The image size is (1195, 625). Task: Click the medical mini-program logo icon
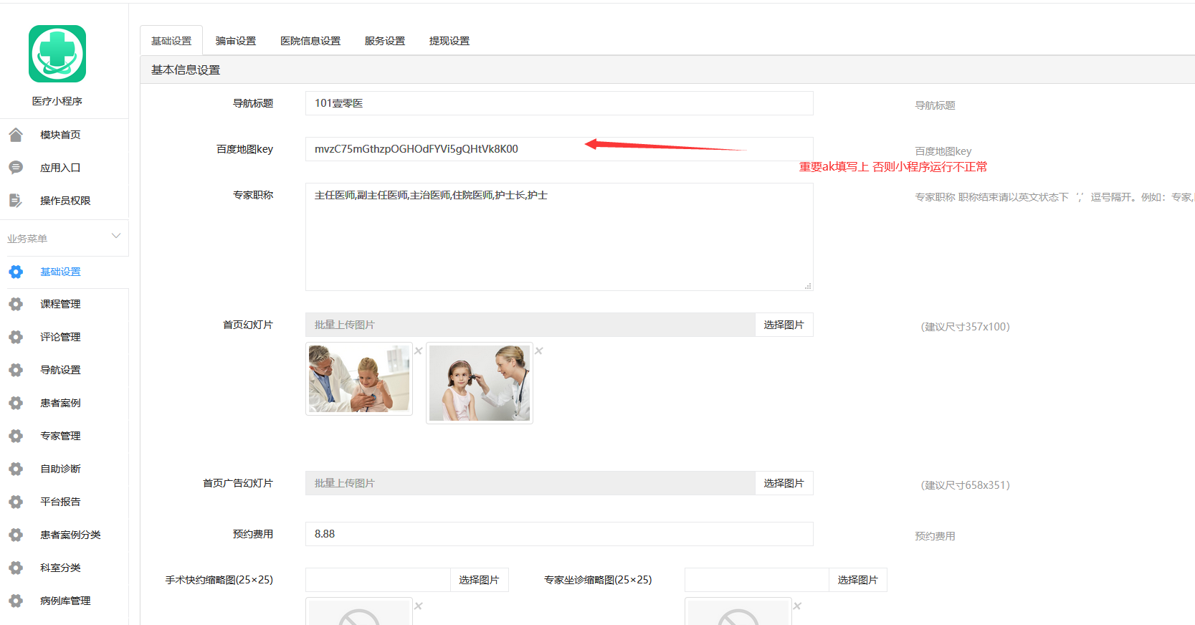point(57,54)
